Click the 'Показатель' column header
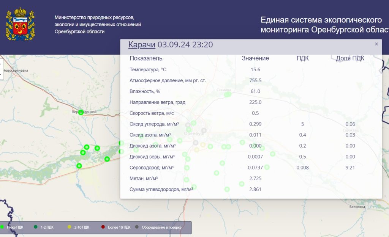 146,58
